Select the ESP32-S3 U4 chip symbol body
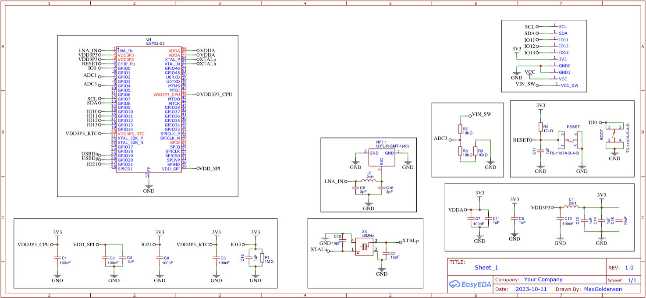646x298 pixels. coord(149,110)
